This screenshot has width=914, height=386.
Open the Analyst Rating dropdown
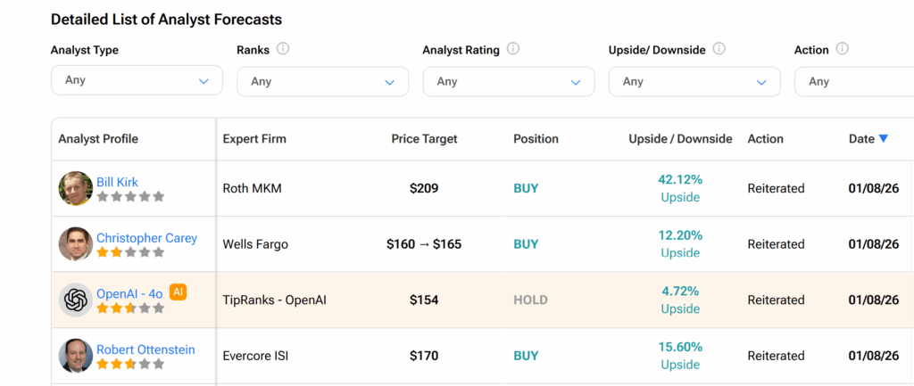[508, 81]
